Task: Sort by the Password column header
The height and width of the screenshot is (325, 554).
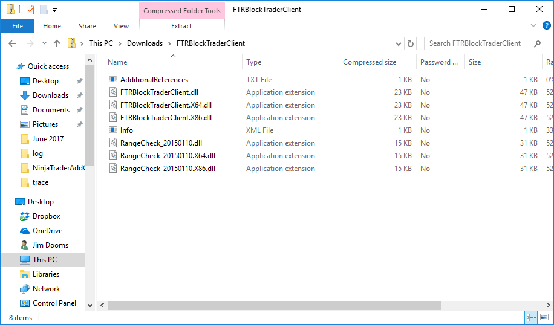Action: pos(440,62)
